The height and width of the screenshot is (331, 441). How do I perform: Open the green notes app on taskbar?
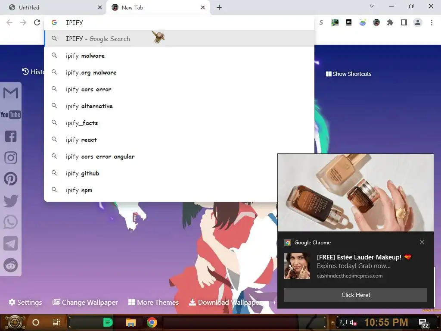pyautogui.click(x=108, y=322)
